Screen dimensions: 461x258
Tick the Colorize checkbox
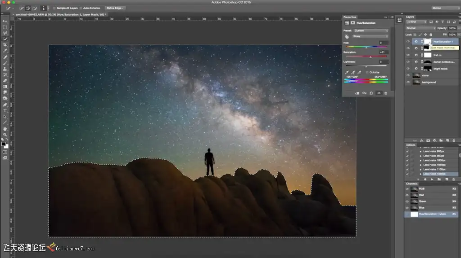pyautogui.click(x=367, y=72)
